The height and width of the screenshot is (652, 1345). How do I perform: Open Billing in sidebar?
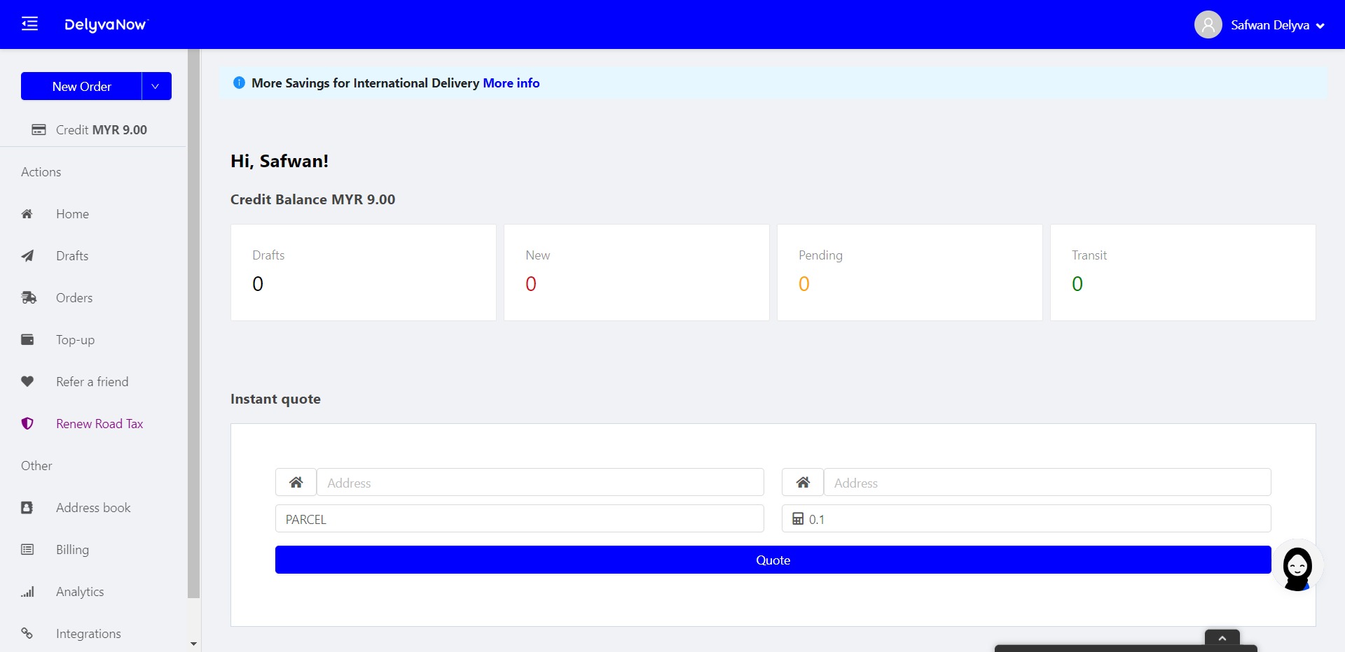[x=72, y=549]
